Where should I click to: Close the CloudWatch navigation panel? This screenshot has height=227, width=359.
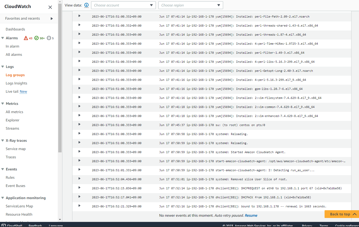coord(50,7)
